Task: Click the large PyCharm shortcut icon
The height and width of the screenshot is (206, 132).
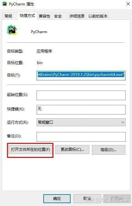Action: click(12, 30)
